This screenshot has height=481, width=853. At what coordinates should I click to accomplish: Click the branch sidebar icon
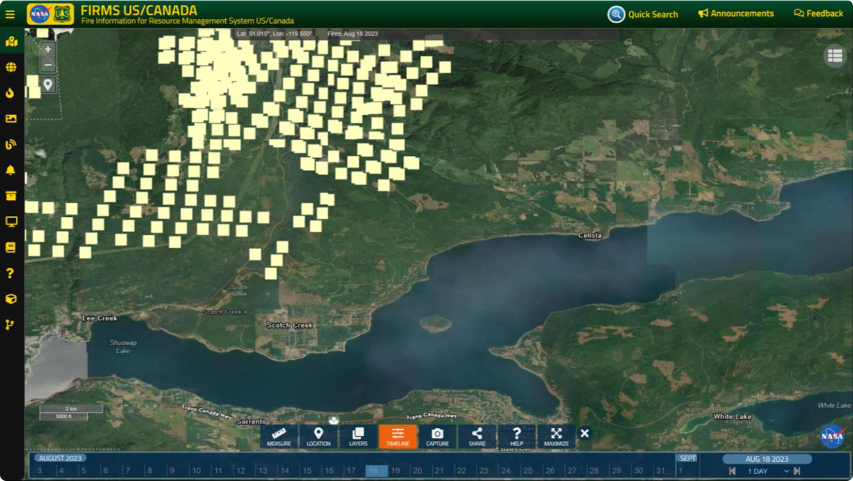point(10,325)
